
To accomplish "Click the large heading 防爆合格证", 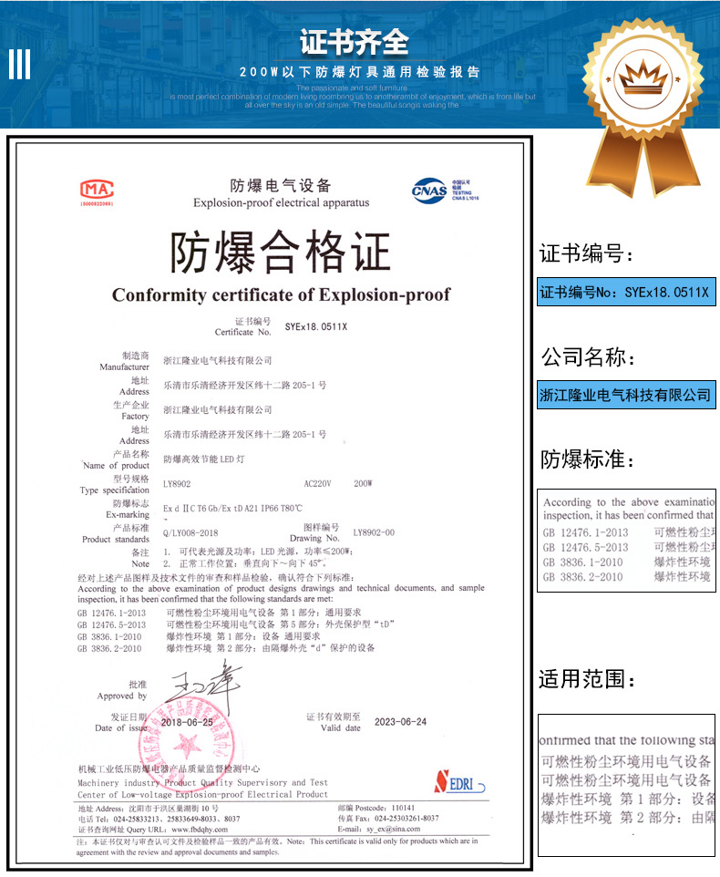I will click(280, 252).
